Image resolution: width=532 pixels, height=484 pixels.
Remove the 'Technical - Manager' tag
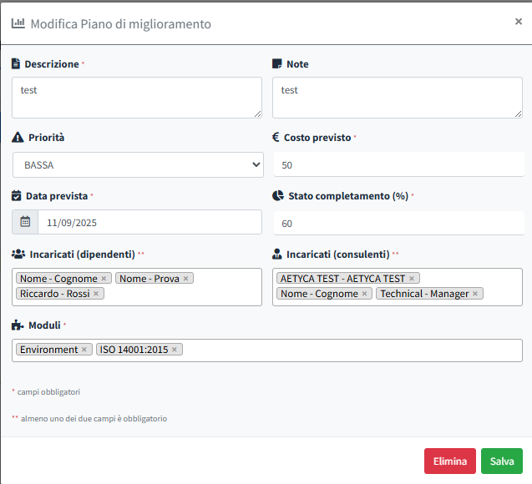point(475,294)
